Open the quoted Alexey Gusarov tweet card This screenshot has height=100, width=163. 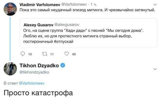(x=88, y=33)
